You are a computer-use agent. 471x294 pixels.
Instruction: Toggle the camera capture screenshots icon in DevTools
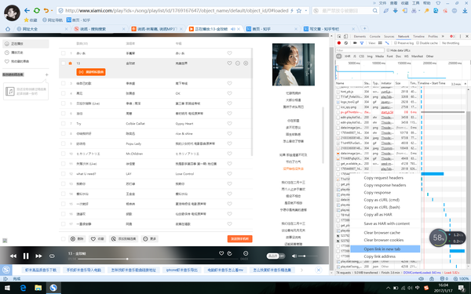(355, 43)
